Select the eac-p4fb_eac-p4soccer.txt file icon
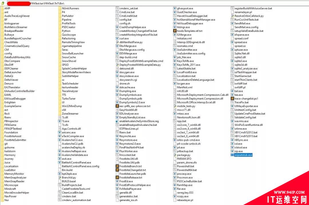The width and height of the screenshot is (309, 205). 117,106
